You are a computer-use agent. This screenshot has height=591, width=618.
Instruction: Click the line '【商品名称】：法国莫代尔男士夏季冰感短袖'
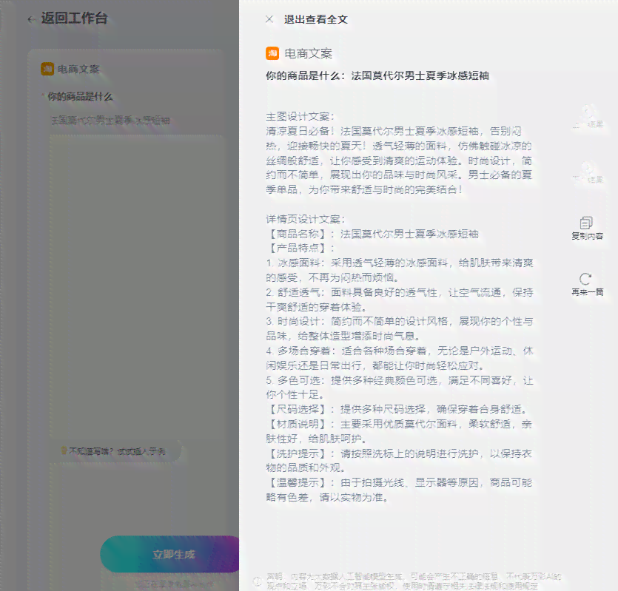tap(372, 234)
